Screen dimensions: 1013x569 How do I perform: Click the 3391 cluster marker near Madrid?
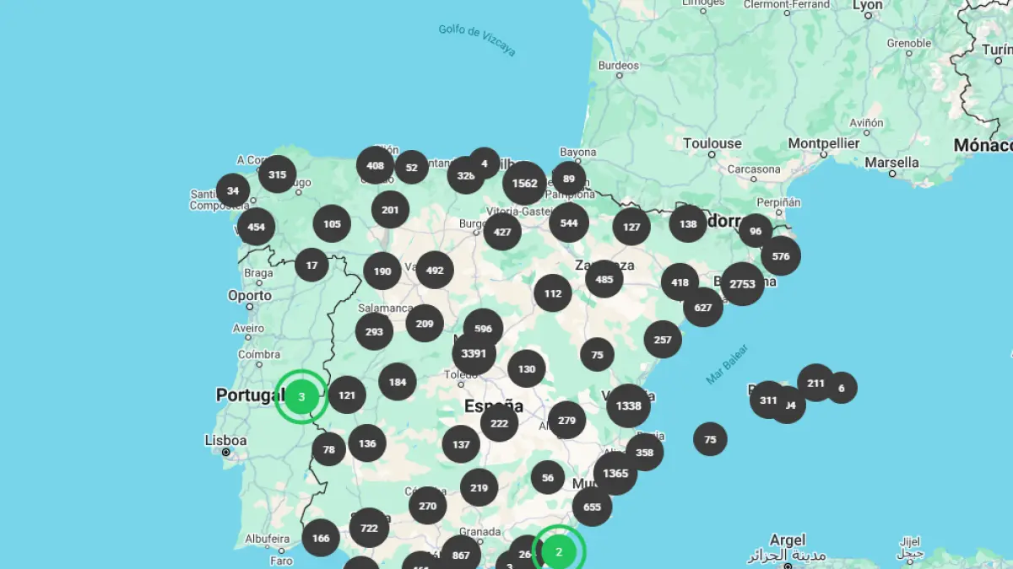[474, 354]
